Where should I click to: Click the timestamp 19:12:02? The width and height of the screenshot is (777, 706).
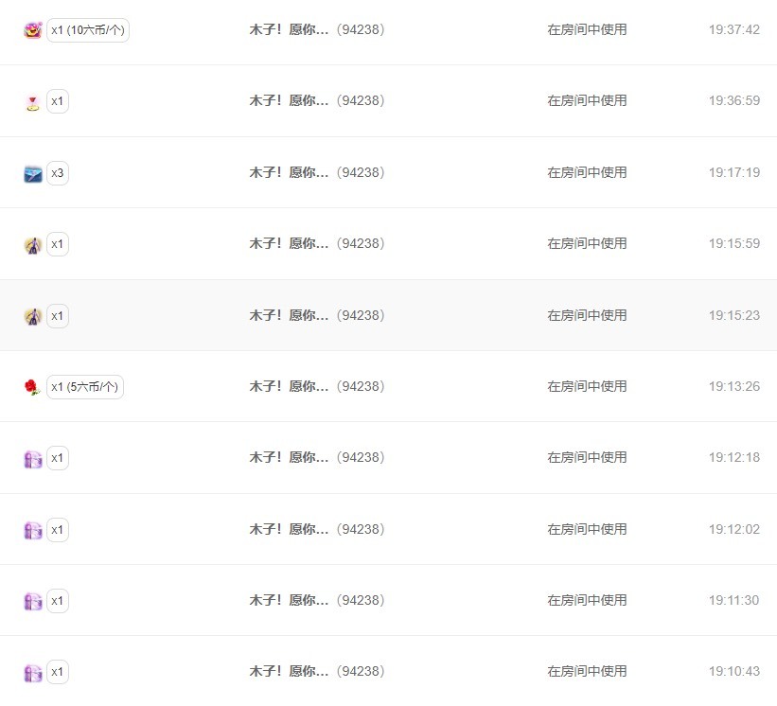733,529
